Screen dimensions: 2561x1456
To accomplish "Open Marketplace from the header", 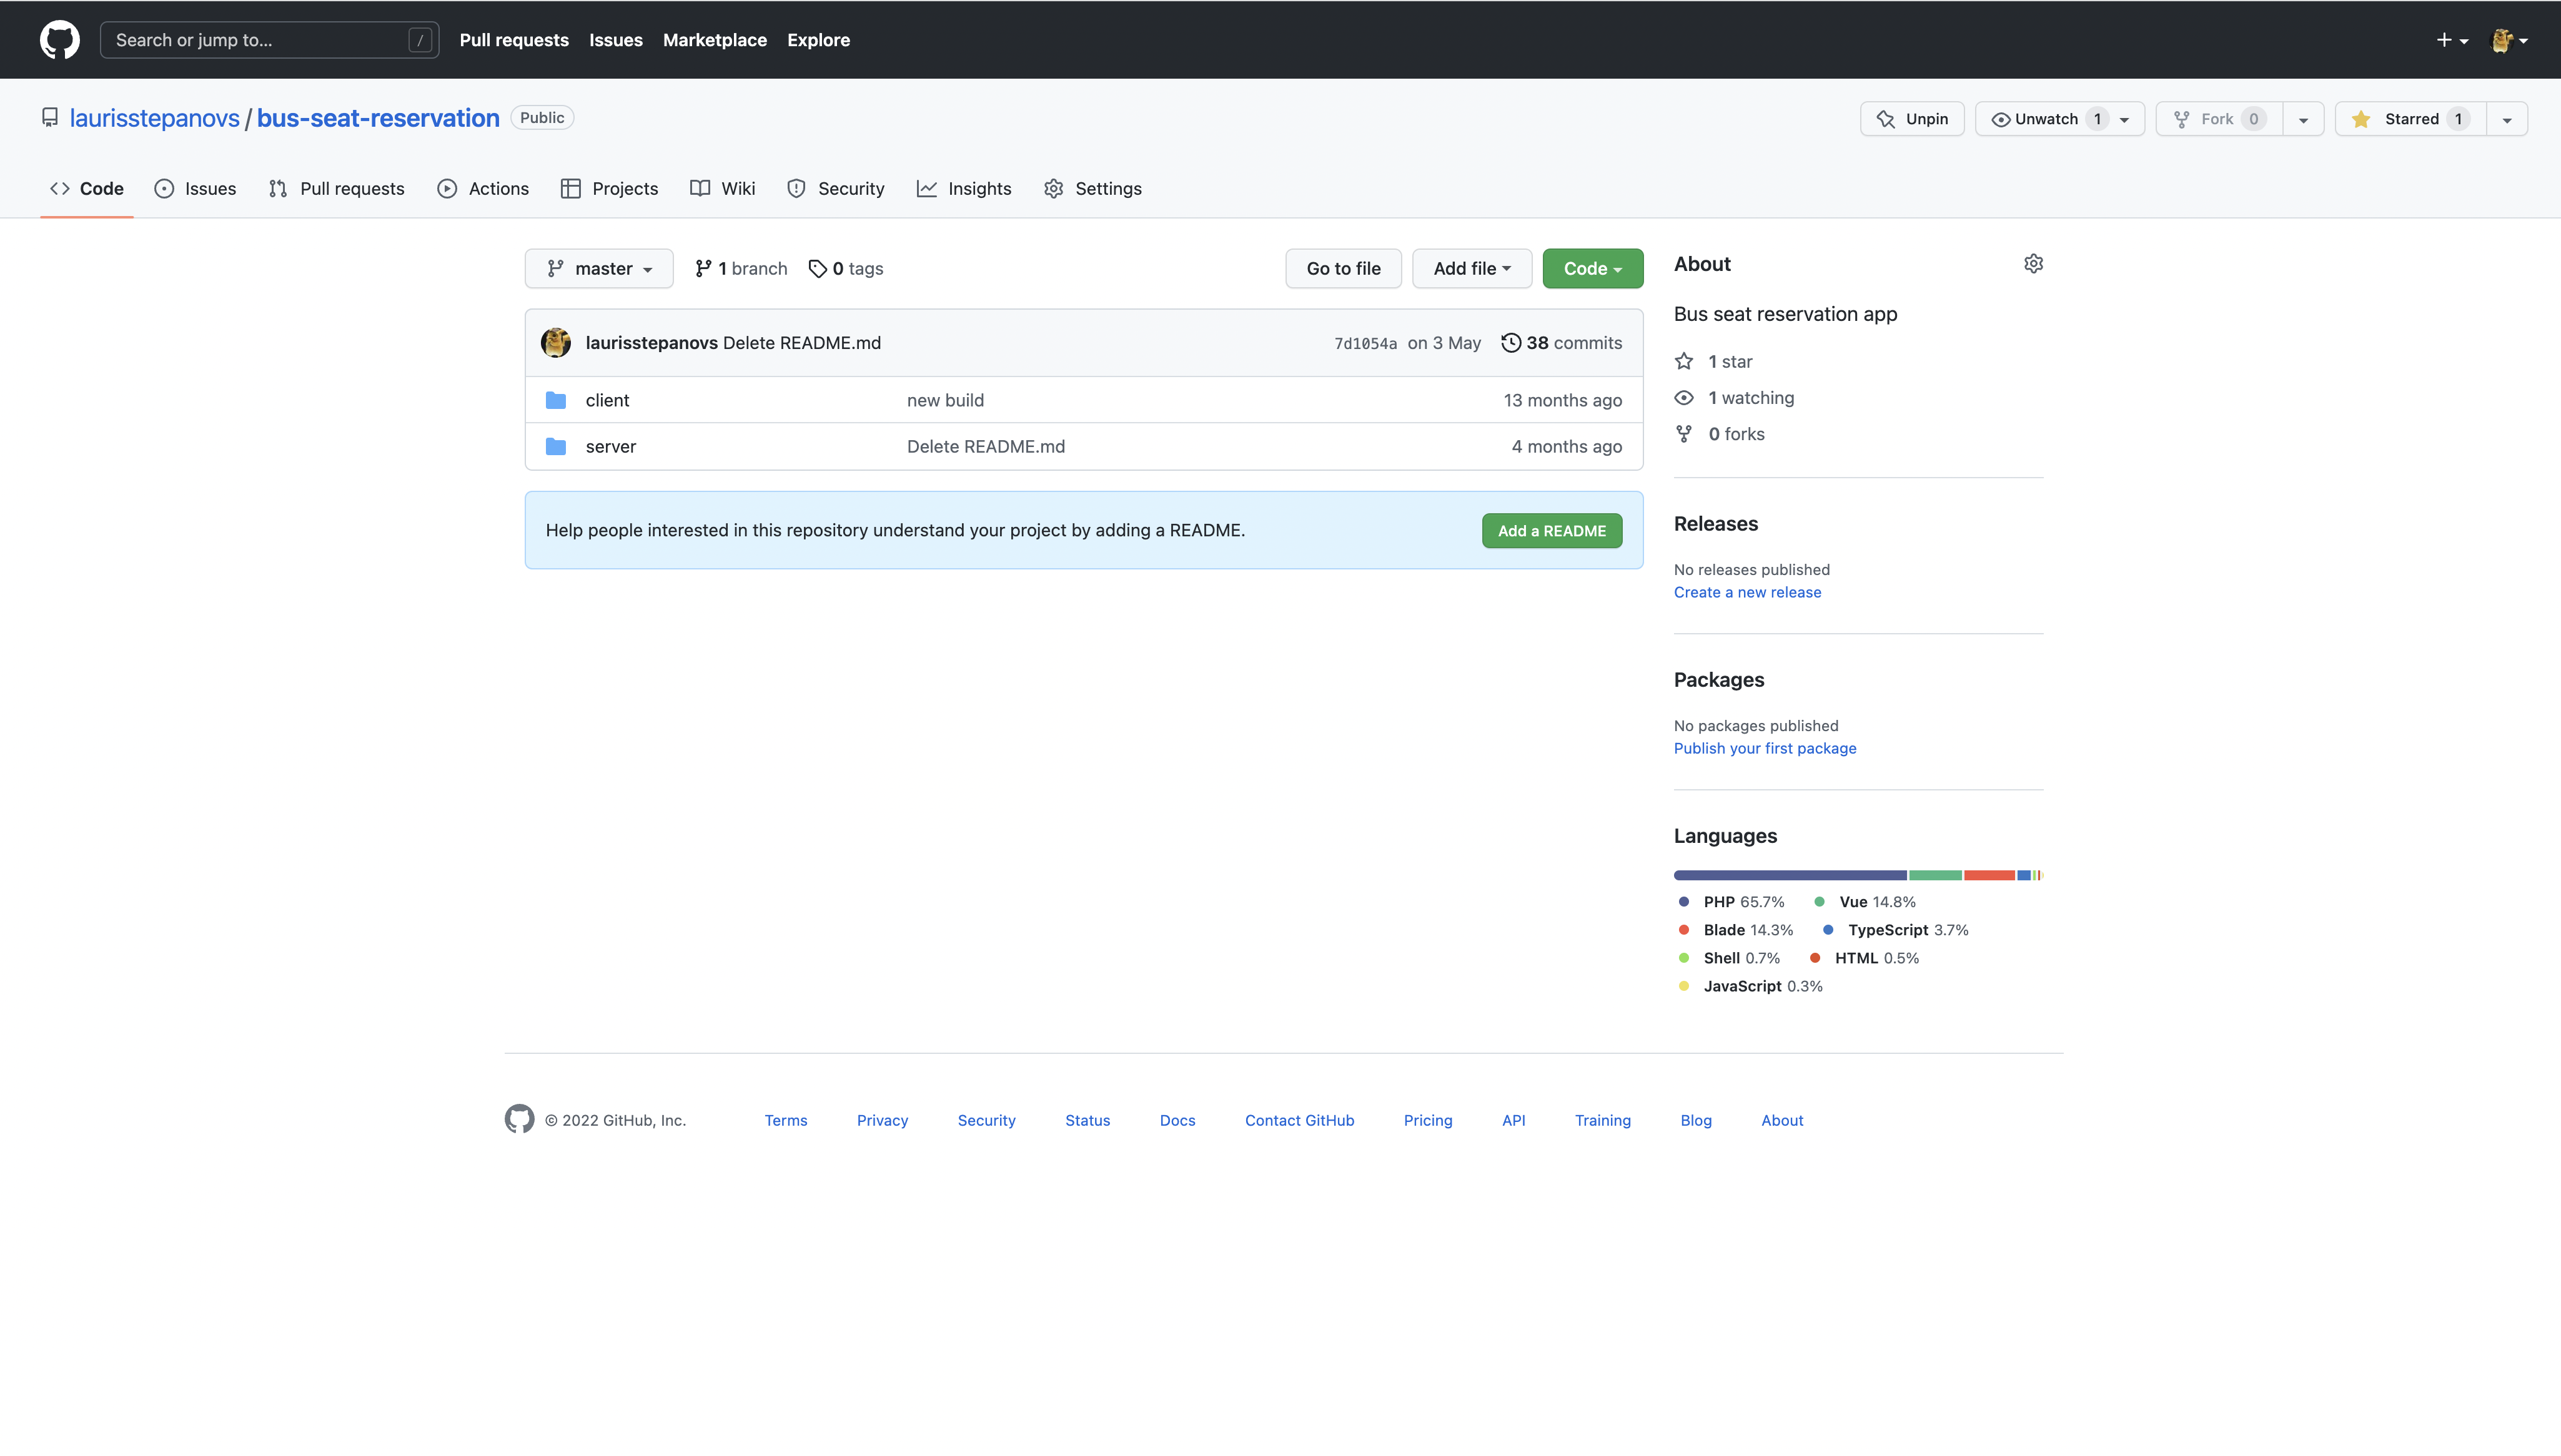I will click(715, 40).
